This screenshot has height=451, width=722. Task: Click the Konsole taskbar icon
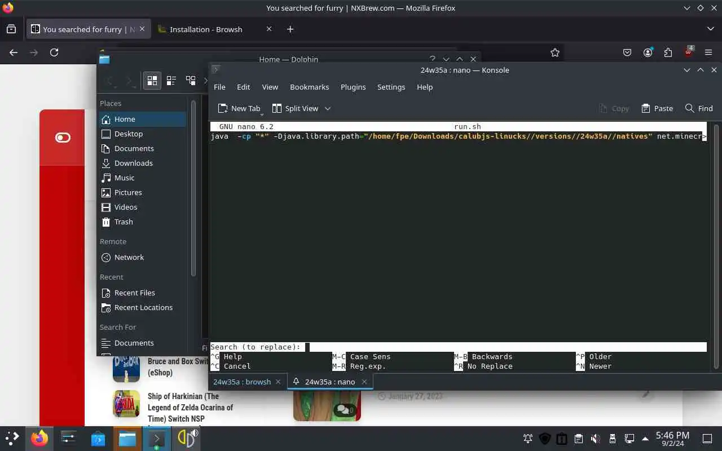coord(157,438)
